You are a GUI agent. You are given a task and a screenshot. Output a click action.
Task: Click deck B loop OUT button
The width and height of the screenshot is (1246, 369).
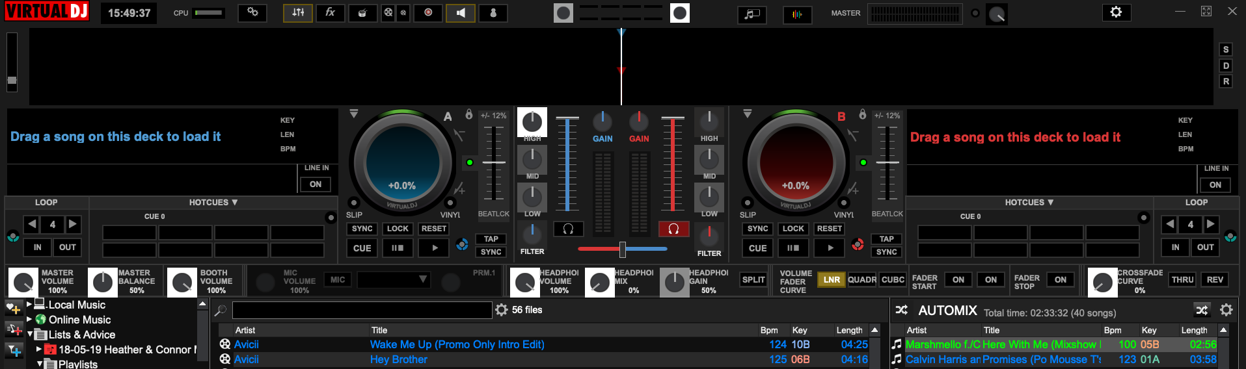(1206, 247)
